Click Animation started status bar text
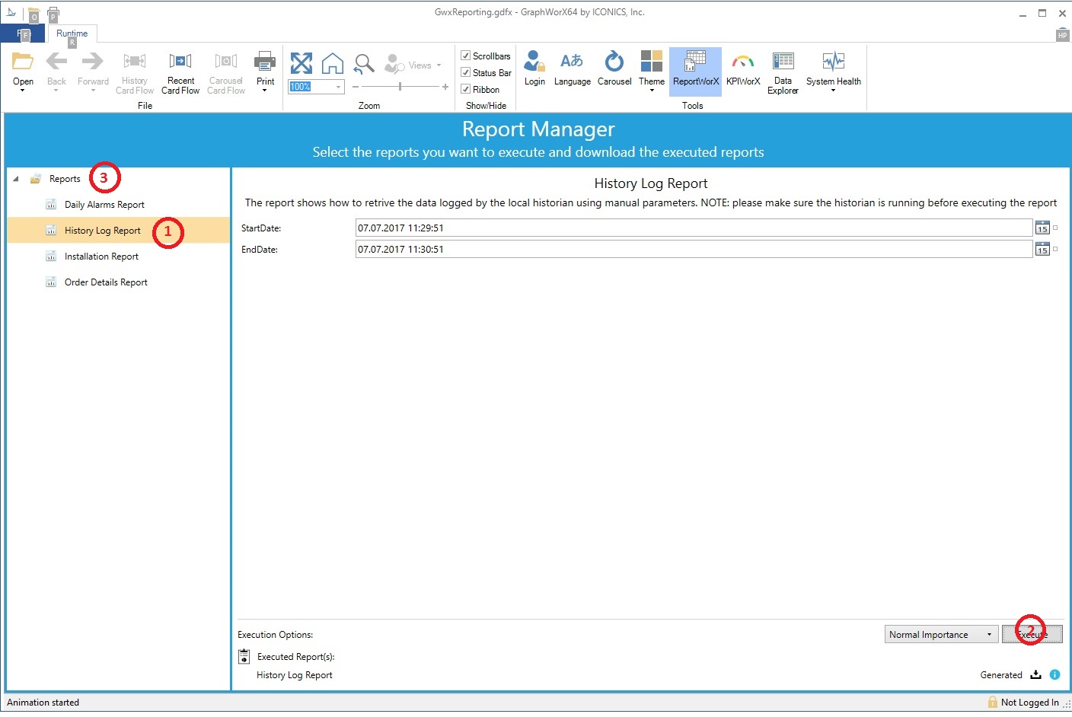Screen dimensions: 1072x717 [43, 703]
